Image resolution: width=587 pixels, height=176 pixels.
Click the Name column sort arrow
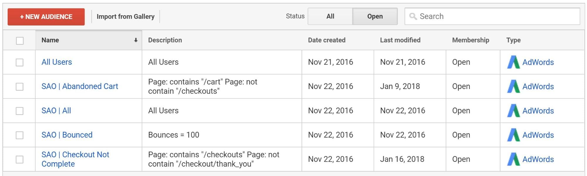point(136,40)
